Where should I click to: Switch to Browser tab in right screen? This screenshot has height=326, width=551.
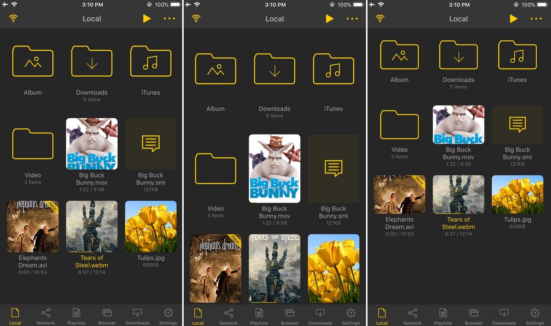474,316
